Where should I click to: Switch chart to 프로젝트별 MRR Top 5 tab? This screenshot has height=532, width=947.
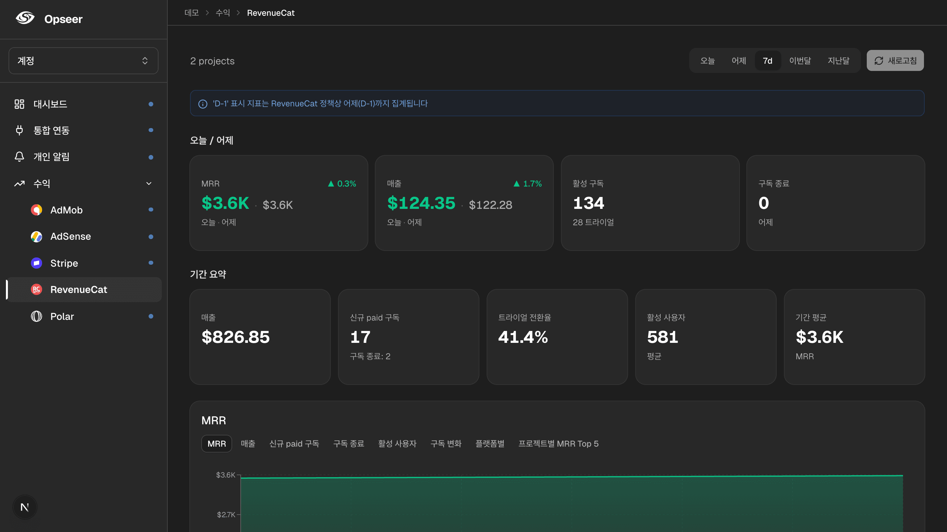click(x=558, y=444)
